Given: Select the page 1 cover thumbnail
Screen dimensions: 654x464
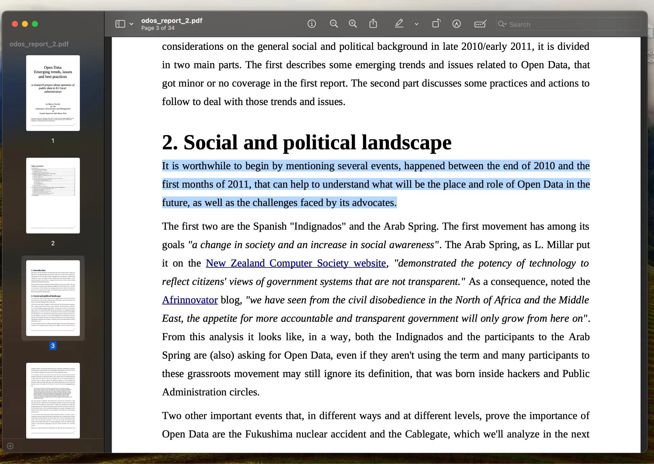Looking at the screenshot, I should pyautogui.click(x=53, y=93).
